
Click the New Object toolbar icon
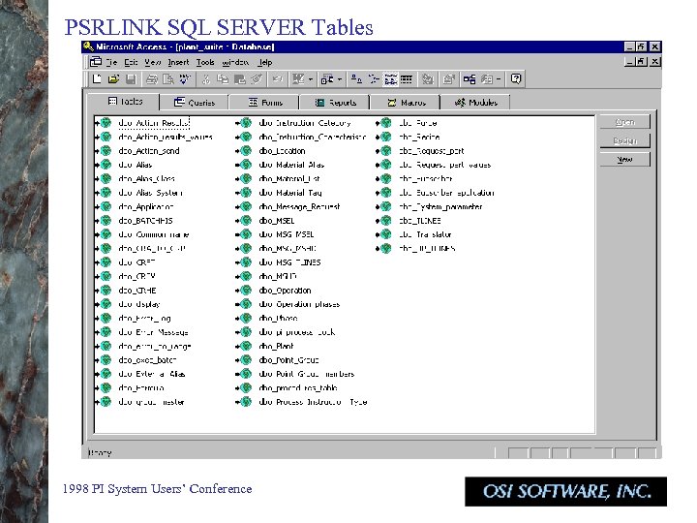coord(487,79)
